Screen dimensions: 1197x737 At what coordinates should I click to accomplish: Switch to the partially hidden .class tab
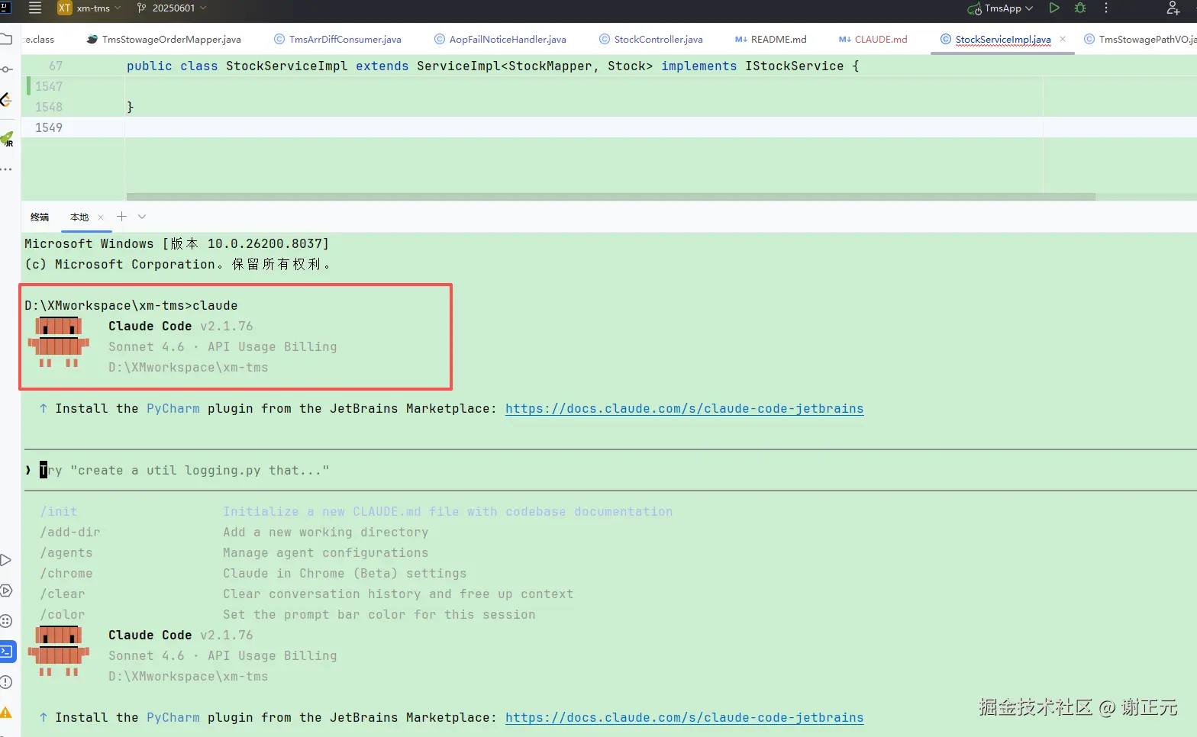coord(40,39)
